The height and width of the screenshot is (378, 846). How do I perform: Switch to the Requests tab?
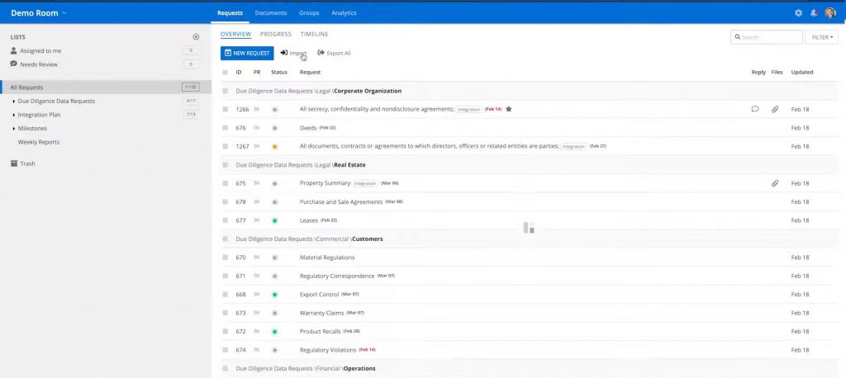tap(230, 13)
